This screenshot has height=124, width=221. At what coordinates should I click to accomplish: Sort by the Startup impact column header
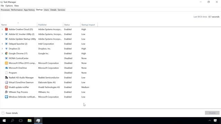click(x=89, y=24)
